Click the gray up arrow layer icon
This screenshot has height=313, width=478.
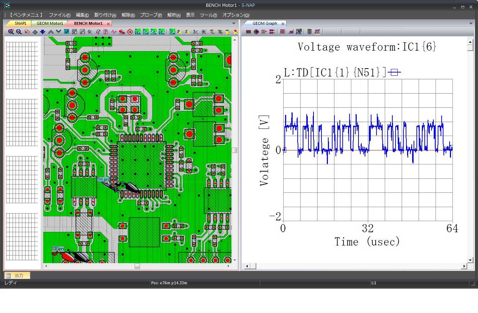coord(35,32)
